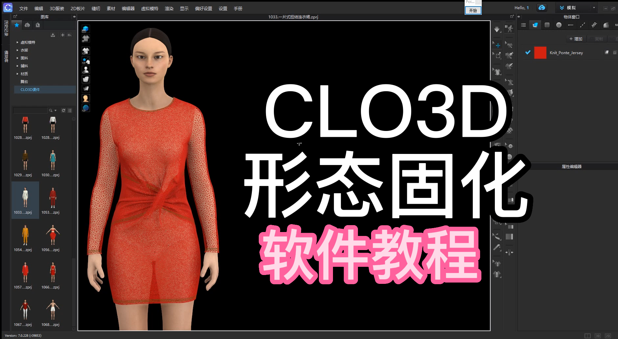618x339 pixels.
Task: Expand the 面料 tree item
Action: pyautogui.click(x=17, y=58)
